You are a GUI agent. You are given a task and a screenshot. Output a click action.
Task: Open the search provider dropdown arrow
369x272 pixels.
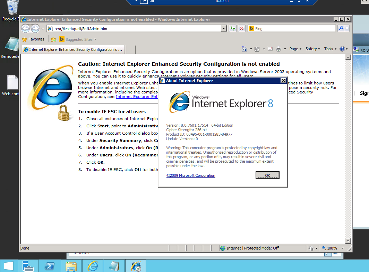347,29
